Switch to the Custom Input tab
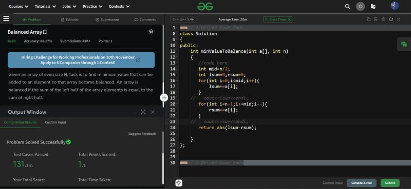 point(55,122)
